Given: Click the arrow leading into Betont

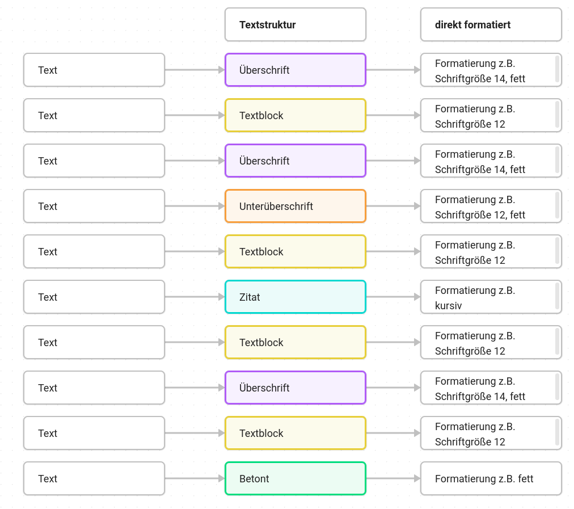Looking at the screenshot, I should point(195,478).
